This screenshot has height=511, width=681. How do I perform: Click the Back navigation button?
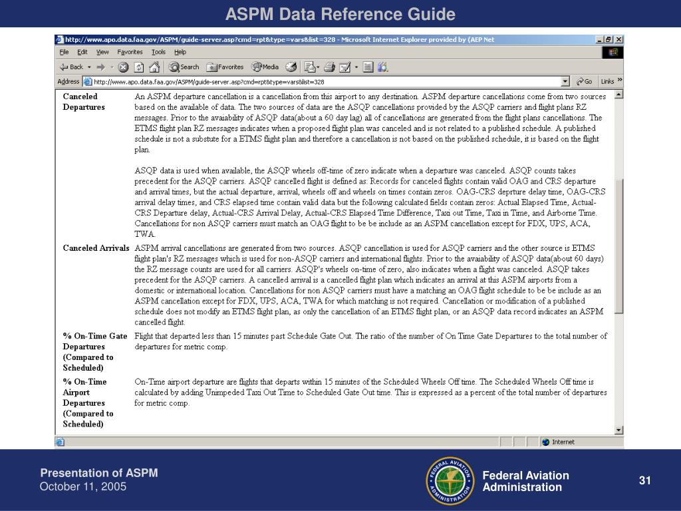71,67
